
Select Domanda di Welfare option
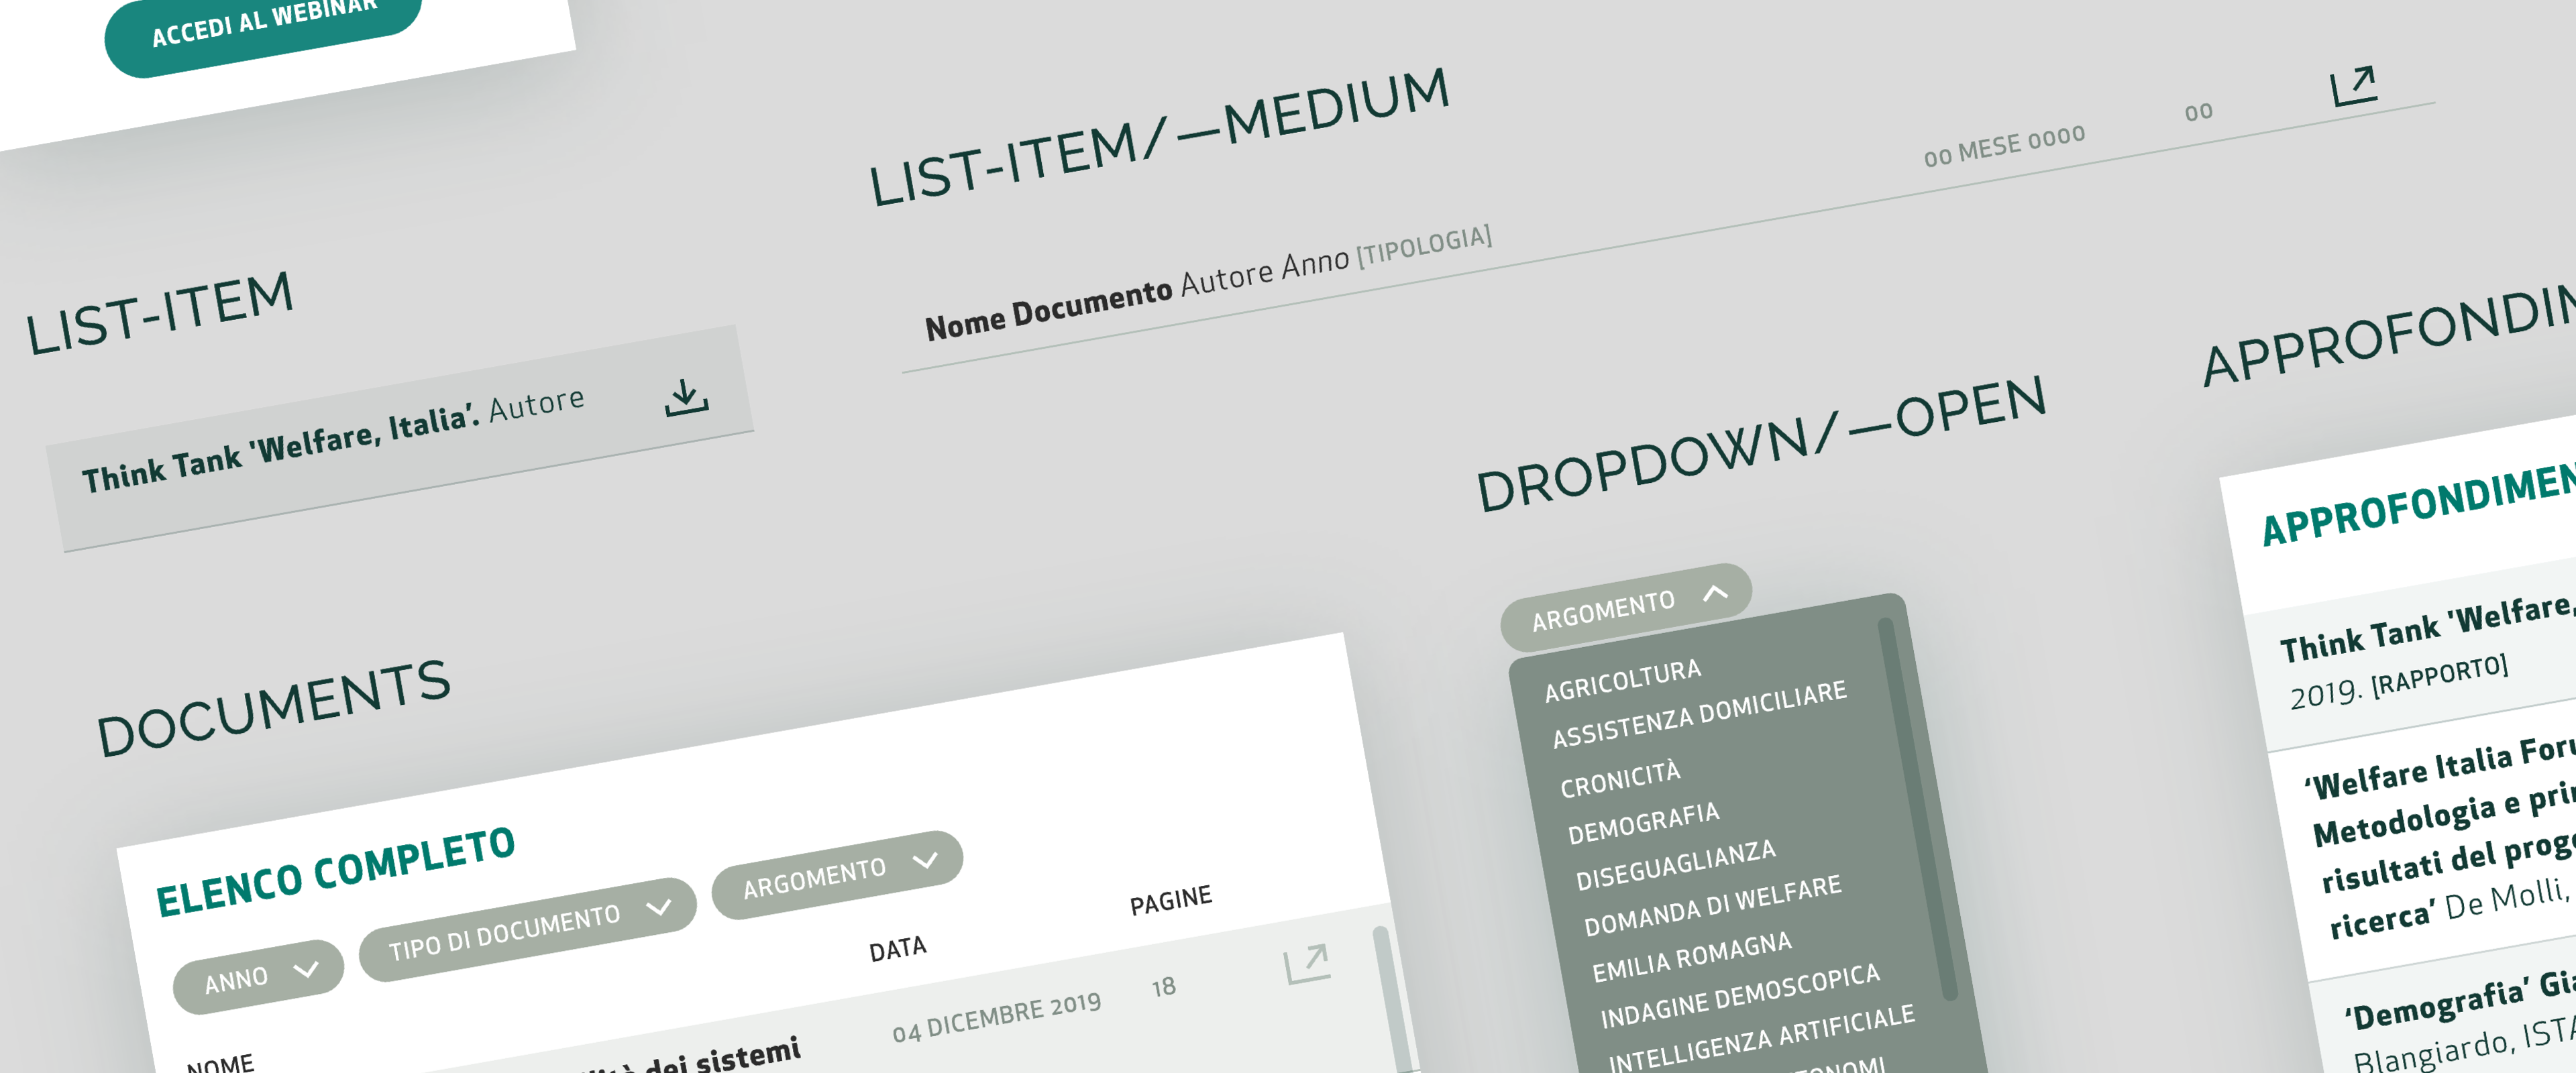point(1712,906)
